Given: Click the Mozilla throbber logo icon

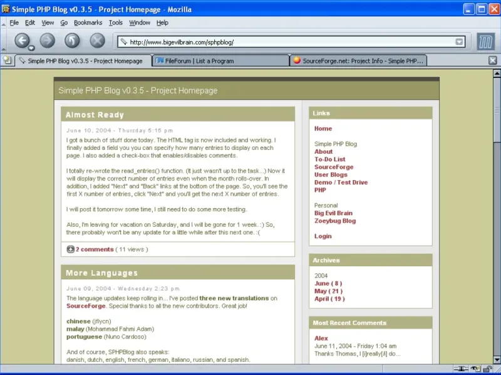Looking at the screenshot, I should tap(485, 41).
